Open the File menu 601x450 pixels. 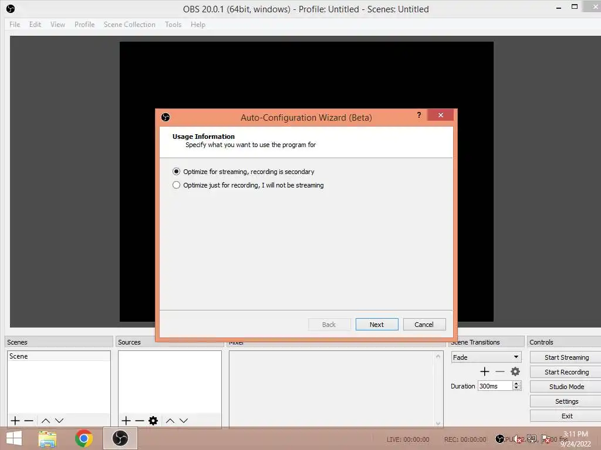pos(15,25)
